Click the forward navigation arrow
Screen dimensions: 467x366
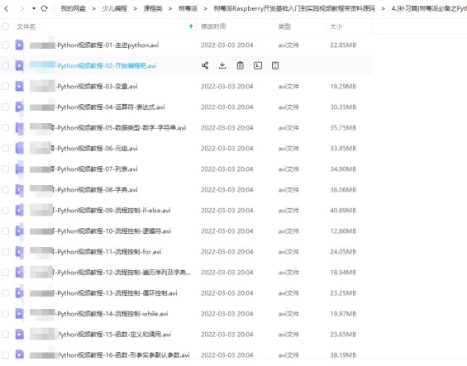[21, 8]
